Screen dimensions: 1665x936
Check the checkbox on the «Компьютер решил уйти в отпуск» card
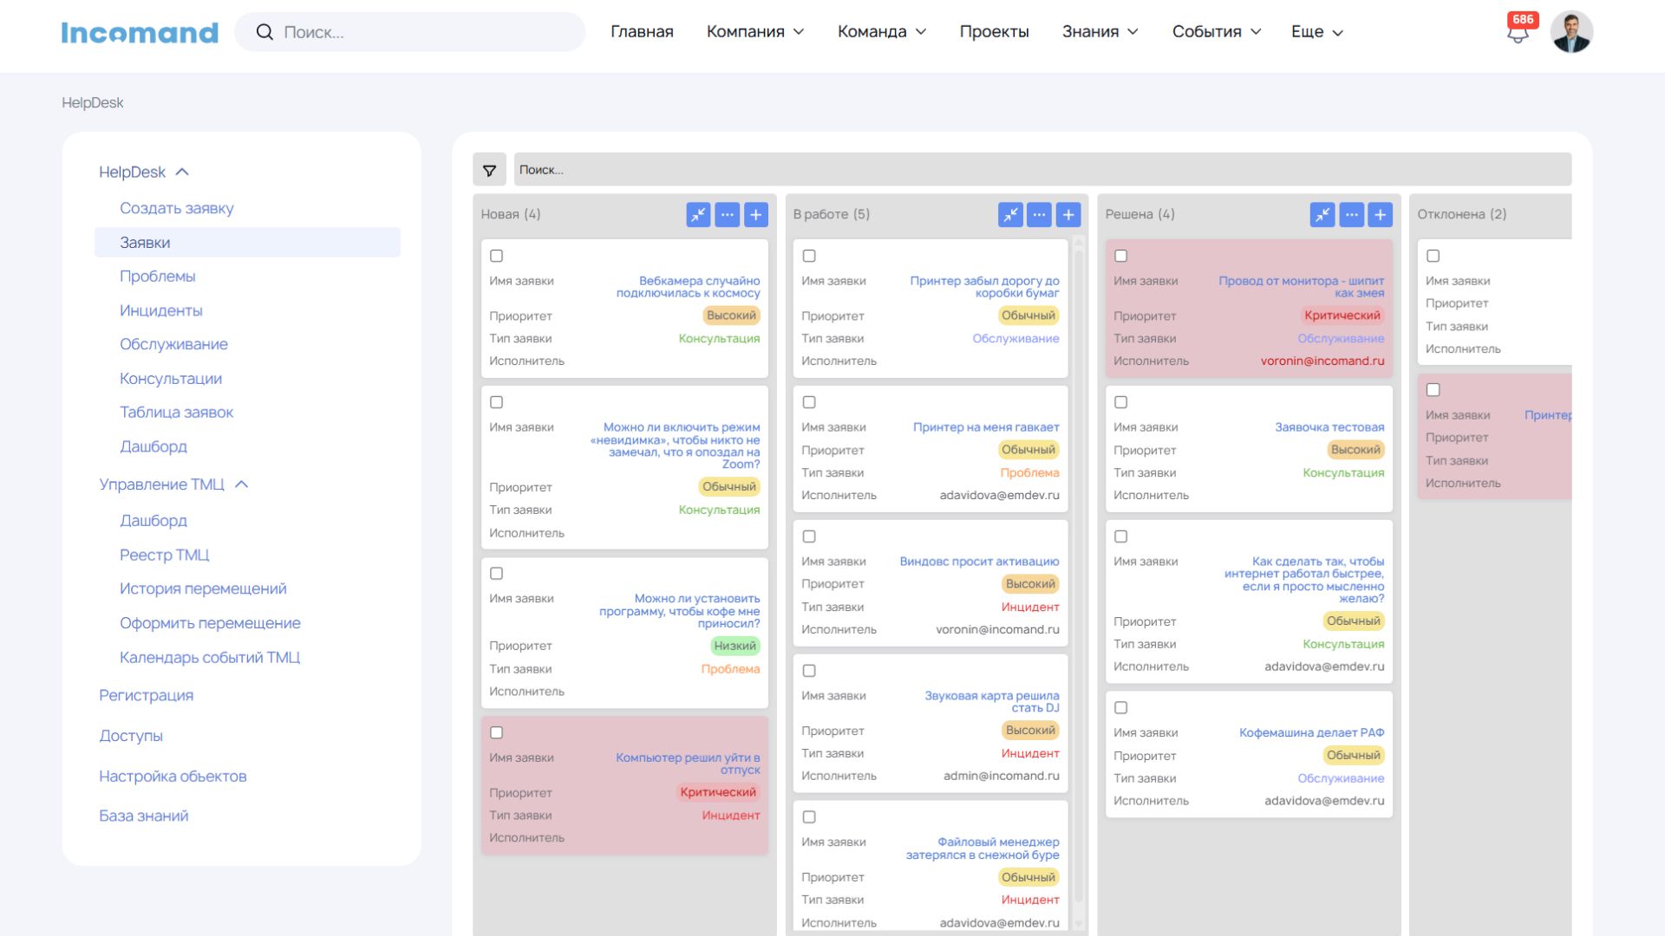(496, 732)
